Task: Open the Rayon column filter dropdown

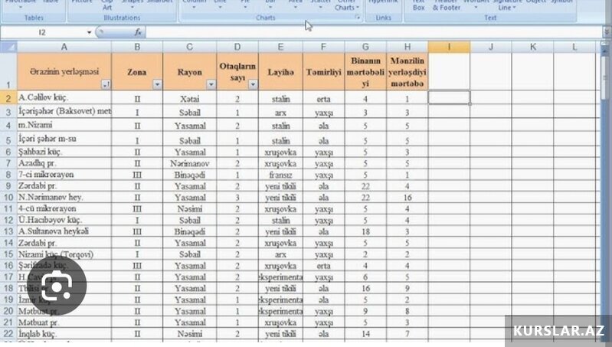Action: pos(209,84)
